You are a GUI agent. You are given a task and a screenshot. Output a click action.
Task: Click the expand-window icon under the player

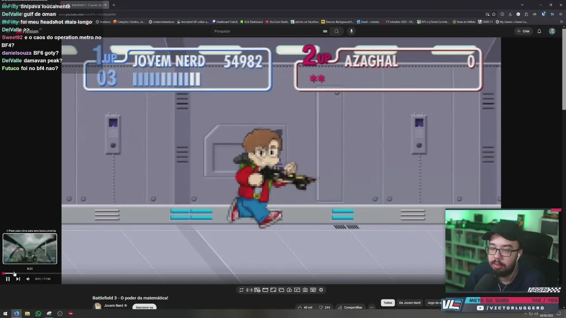(x=273, y=290)
